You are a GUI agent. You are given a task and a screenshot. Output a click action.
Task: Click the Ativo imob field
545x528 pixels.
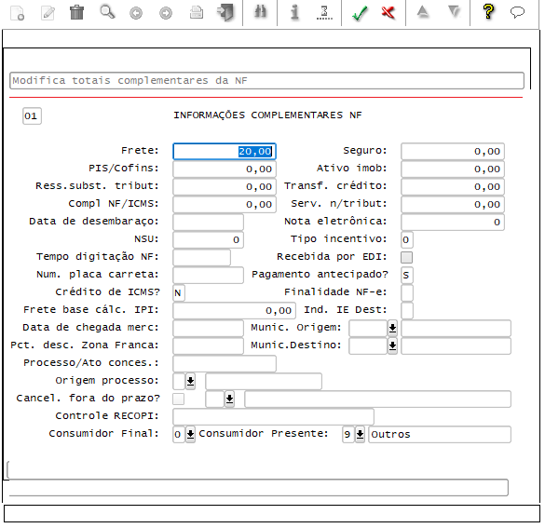tap(453, 169)
